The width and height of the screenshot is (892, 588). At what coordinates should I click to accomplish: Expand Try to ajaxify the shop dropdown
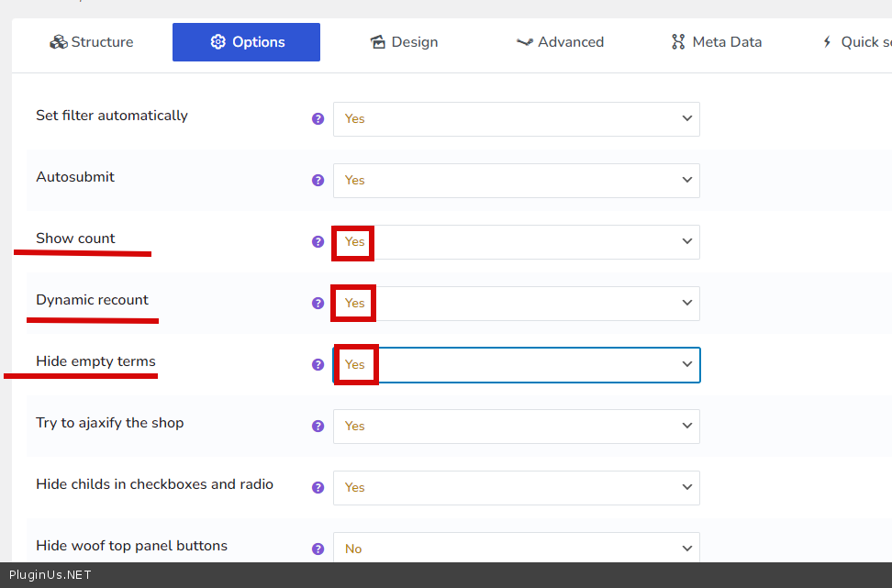point(516,427)
